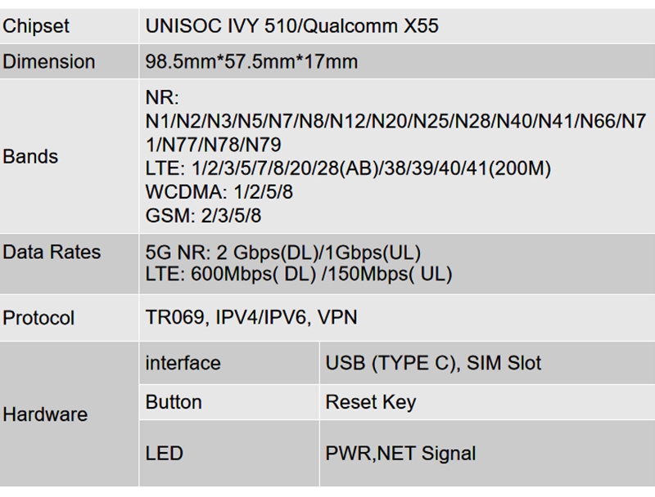Click the Chipset row label

(36, 26)
